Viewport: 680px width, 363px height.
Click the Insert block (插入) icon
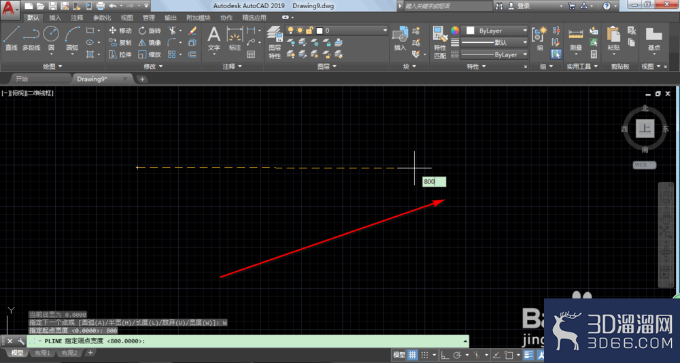400,38
